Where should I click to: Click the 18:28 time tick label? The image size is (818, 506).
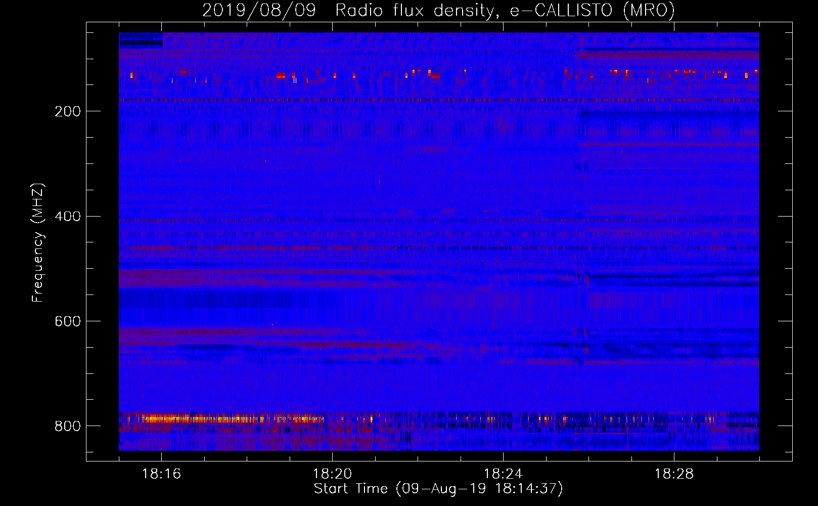[674, 474]
